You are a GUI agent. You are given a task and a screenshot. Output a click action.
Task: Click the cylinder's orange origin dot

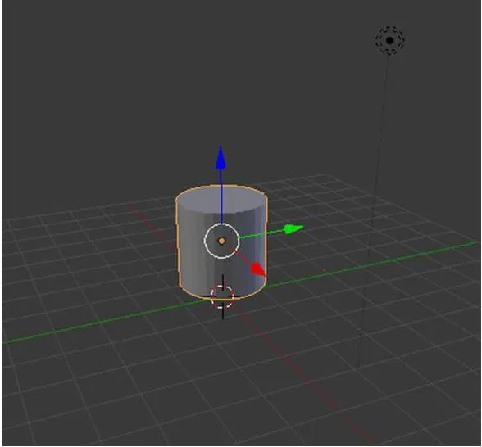tap(221, 241)
